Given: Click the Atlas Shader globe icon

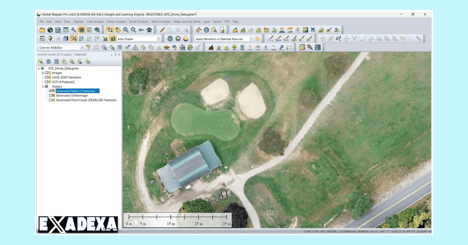Looking at the screenshot, I should click(170, 39).
